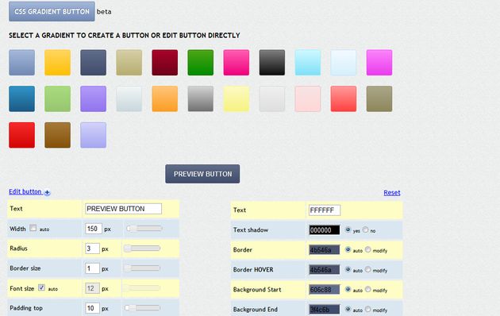Click the Border HOVER color box
This screenshot has width=500, height=316.
click(x=325, y=270)
